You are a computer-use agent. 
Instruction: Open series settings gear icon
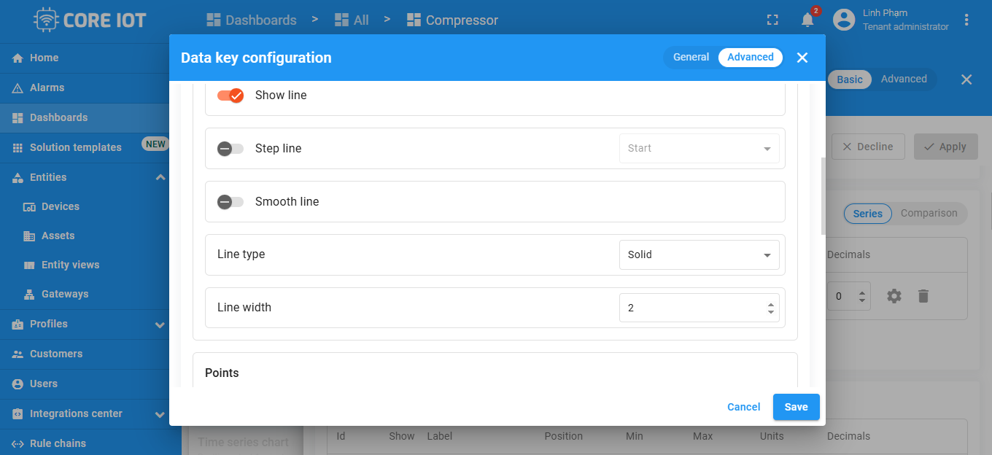coord(894,296)
